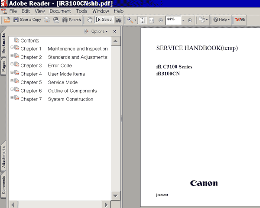Click bookmarks panel scroll down arrow
Image resolution: width=260 pixels, height=208 pixels.
(x=115, y=196)
